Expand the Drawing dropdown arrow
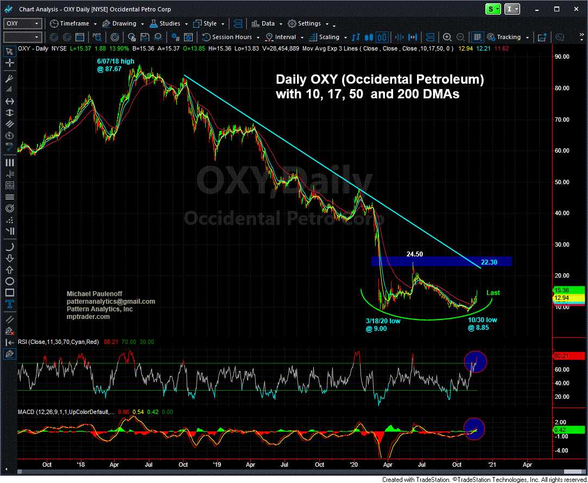Screen dimensions: 588x483 (142, 24)
